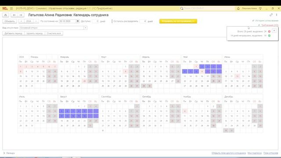281x158 pixels.
Task: Select April 29 cell in calendar
Action: coord(144,86)
